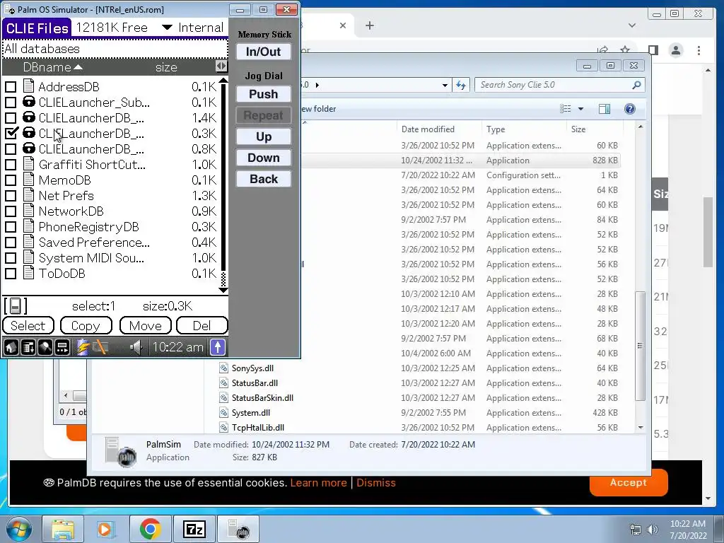Tap the speaker volume icon in Palm bar
Image resolution: width=724 pixels, height=543 pixels.
click(136, 347)
